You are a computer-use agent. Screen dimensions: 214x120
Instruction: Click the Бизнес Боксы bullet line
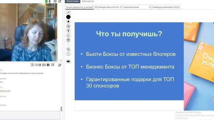[130, 67]
